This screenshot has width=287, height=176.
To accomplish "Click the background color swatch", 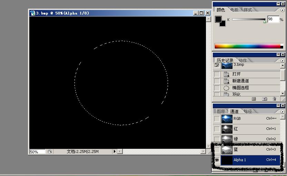I will tap(223, 24).
